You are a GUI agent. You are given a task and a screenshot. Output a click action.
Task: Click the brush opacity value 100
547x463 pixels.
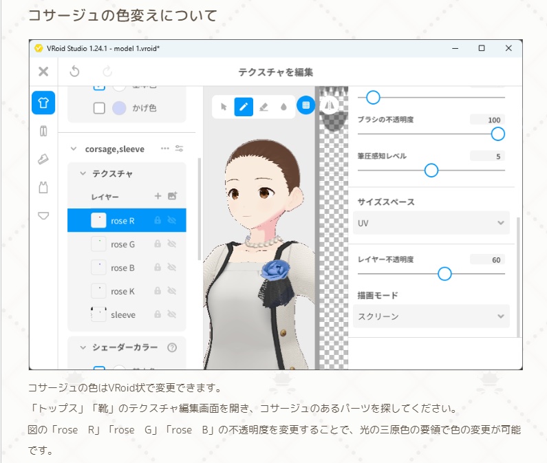[x=487, y=120]
